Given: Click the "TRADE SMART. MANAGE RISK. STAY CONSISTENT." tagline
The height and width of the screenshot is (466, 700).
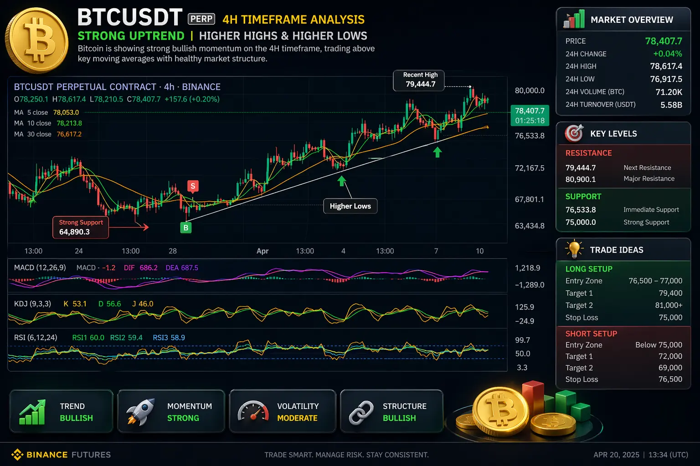Looking at the screenshot, I should 346,455.
